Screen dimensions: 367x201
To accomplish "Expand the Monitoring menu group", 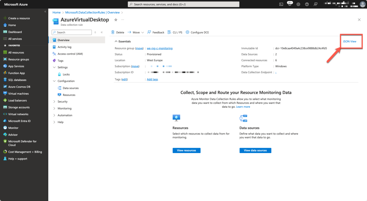I will [54, 108].
